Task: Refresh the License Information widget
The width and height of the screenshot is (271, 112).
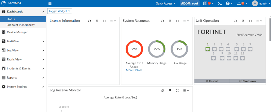Action: pyautogui.click(x=90, y=21)
